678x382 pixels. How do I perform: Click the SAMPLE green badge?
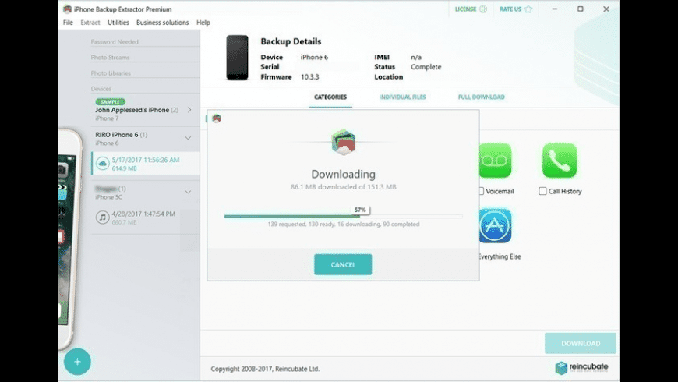tap(110, 101)
